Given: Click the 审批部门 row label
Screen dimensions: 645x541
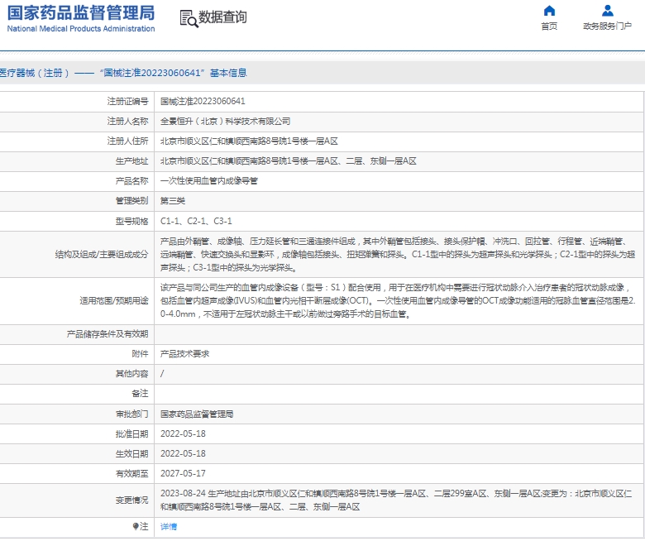Looking at the screenshot, I should 132,414.
